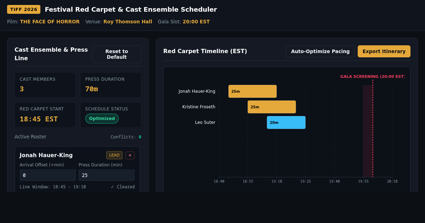The height and width of the screenshot is (223, 425).
Task: Click the Press Duration value 70m
Action: point(91,89)
